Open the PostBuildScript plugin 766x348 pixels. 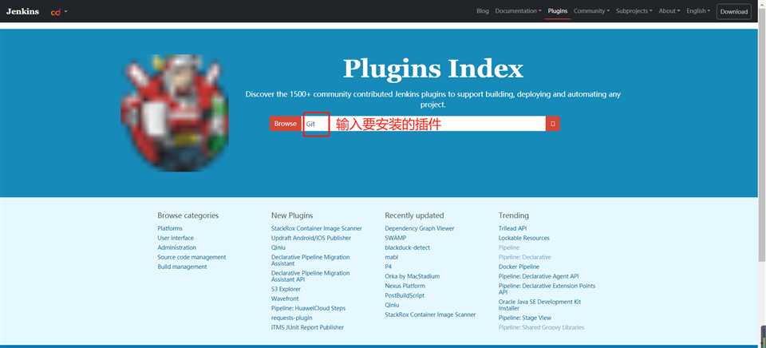pyautogui.click(x=405, y=295)
